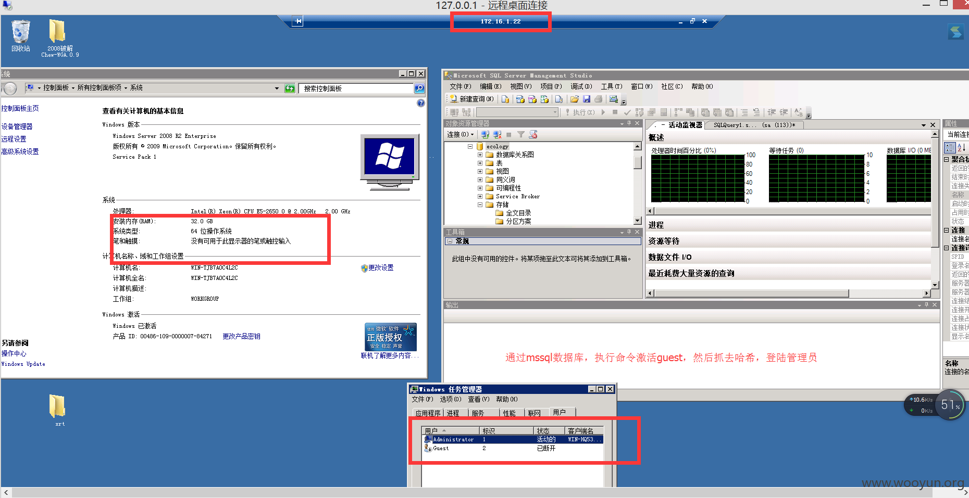The width and height of the screenshot is (969, 498).
Task: Click the Database Engine Query icon beside 新建查询
Action: click(x=505, y=99)
